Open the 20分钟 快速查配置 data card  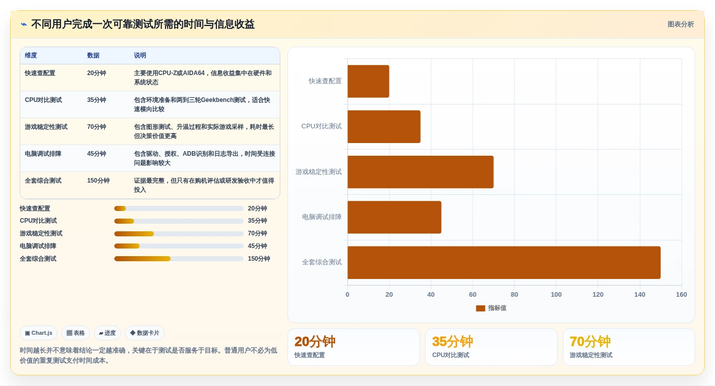353,347
